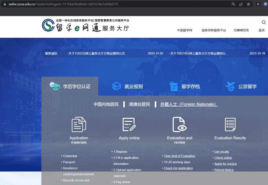The height and width of the screenshot is (185, 268).
Task: Focus the site search input field
Action: (241, 22)
